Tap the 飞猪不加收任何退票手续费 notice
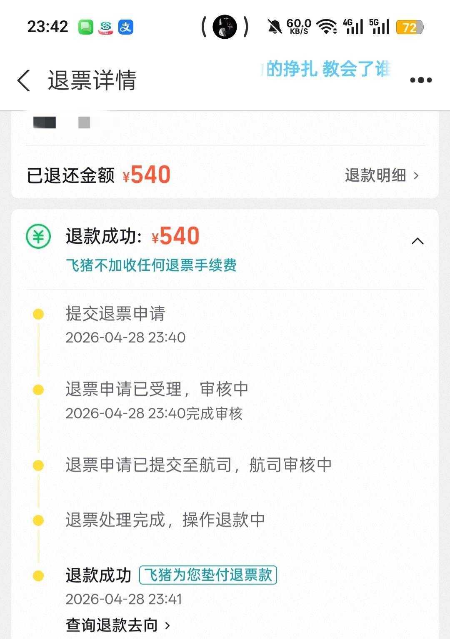This screenshot has height=639, width=450. click(151, 265)
